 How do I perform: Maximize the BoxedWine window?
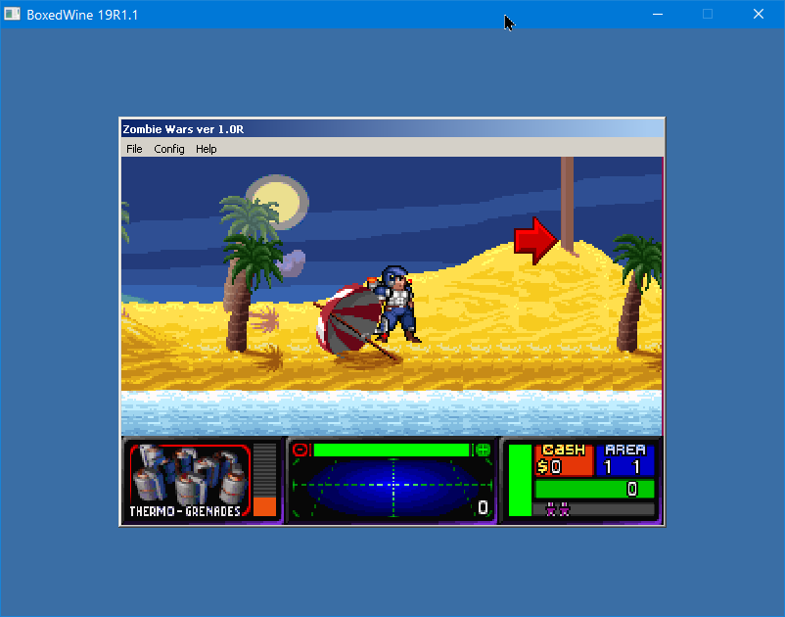pyautogui.click(x=708, y=14)
